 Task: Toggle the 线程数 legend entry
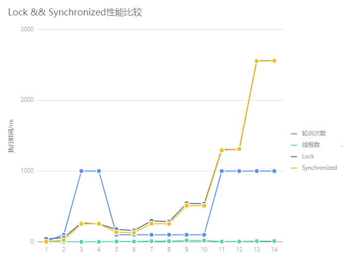pyautogui.click(x=305, y=145)
